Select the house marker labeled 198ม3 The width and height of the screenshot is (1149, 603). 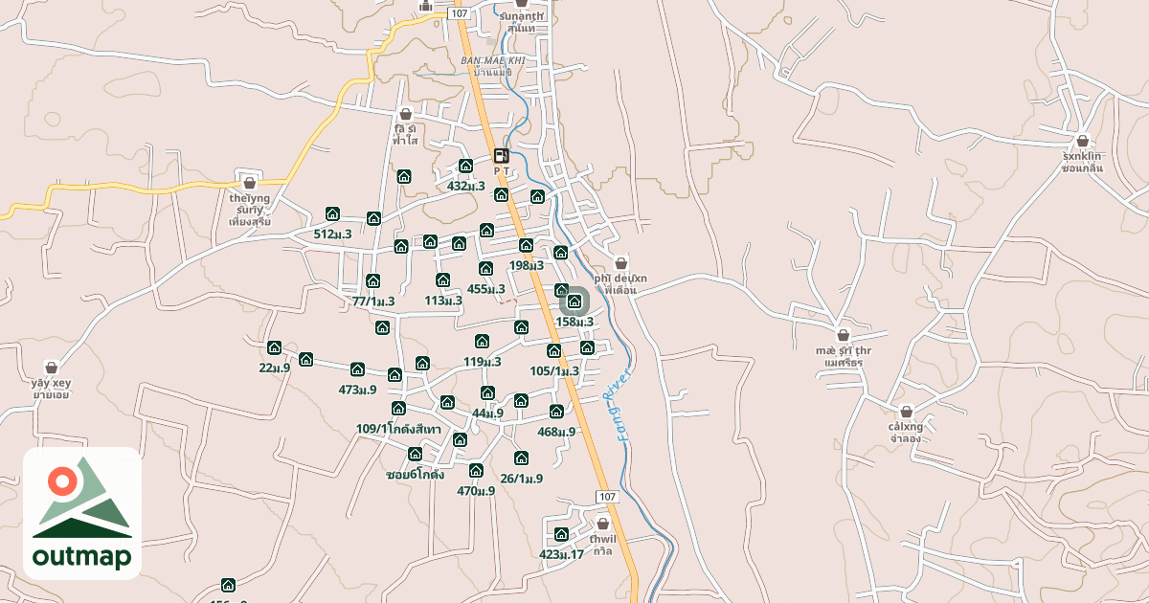tap(526, 245)
